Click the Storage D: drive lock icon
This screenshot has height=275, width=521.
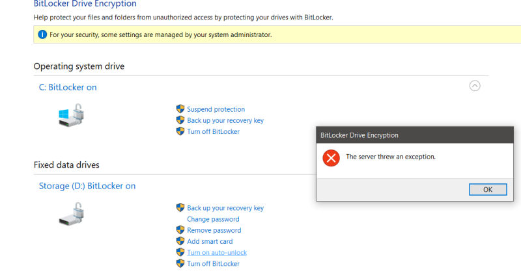pos(71,215)
